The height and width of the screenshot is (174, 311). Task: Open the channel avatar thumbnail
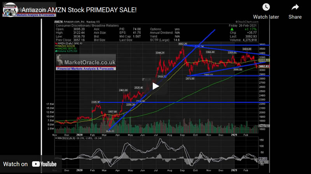coord(10,9)
